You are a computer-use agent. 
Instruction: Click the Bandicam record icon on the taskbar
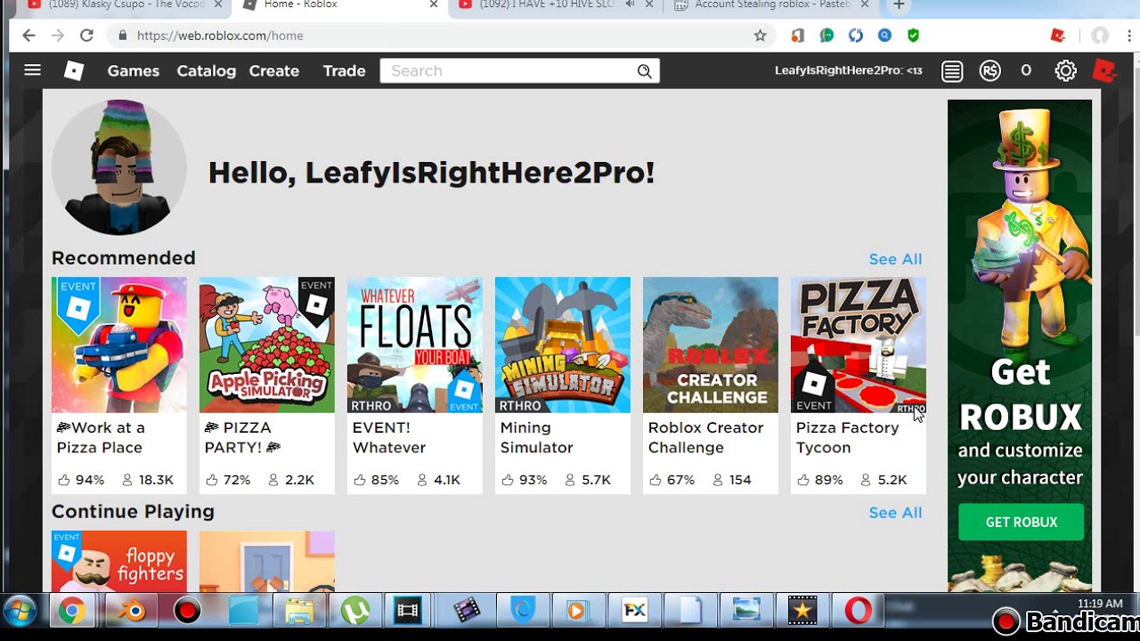pyautogui.click(x=187, y=611)
